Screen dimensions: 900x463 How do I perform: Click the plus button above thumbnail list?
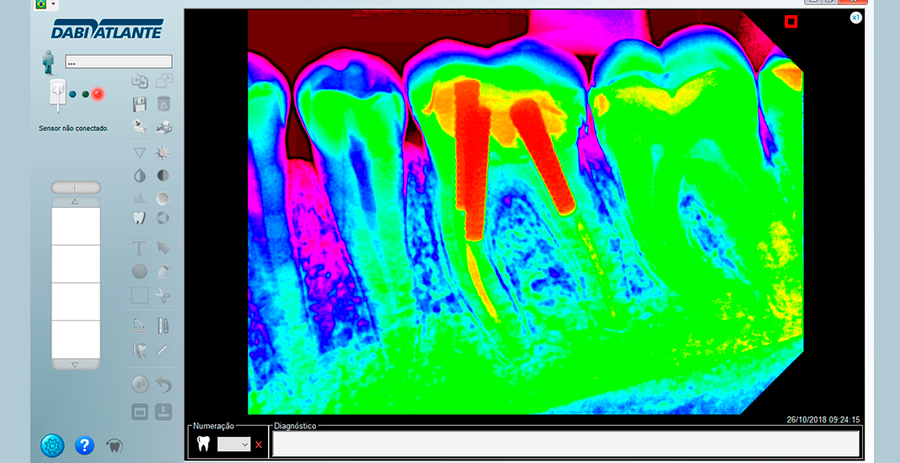[76, 188]
